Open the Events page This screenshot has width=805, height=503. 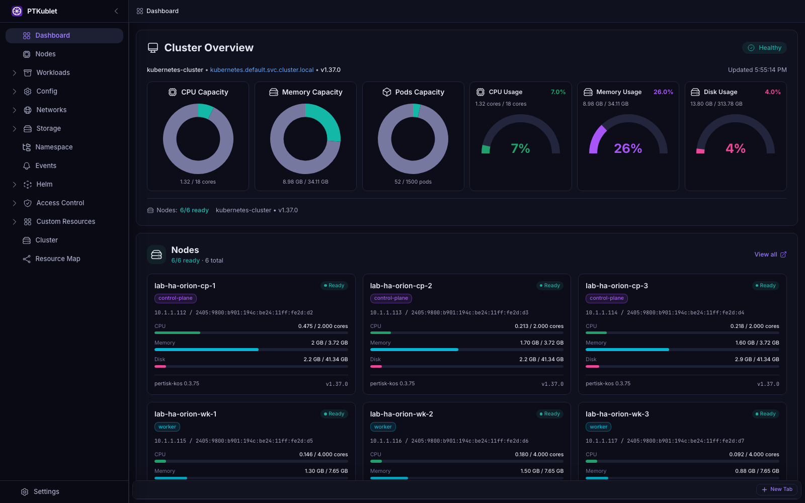64,166
